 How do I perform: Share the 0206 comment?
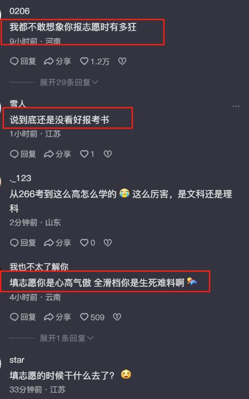click(x=57, y=61)
